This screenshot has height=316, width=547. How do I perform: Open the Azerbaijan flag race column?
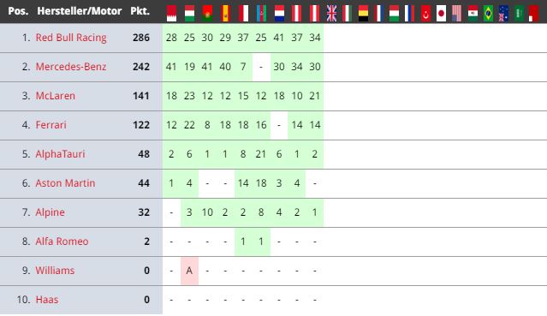[261, 13]
